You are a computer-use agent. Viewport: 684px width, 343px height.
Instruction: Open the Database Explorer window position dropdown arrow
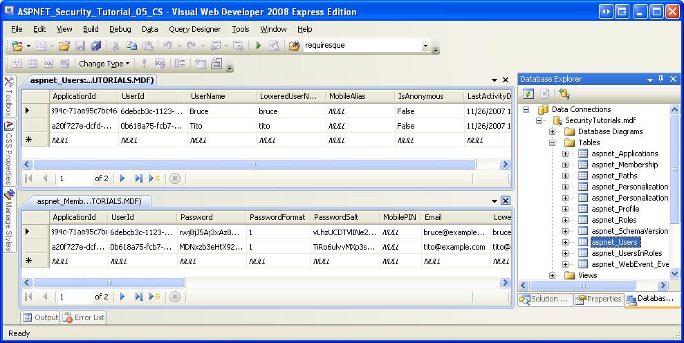click(x=650, y=80)
